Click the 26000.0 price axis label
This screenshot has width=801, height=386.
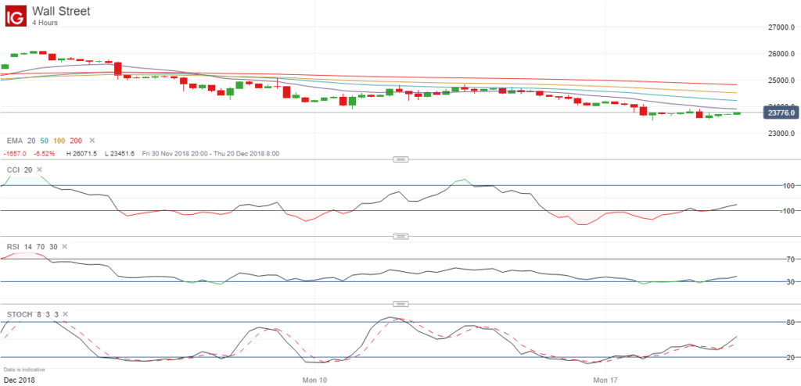click(783, 54)
